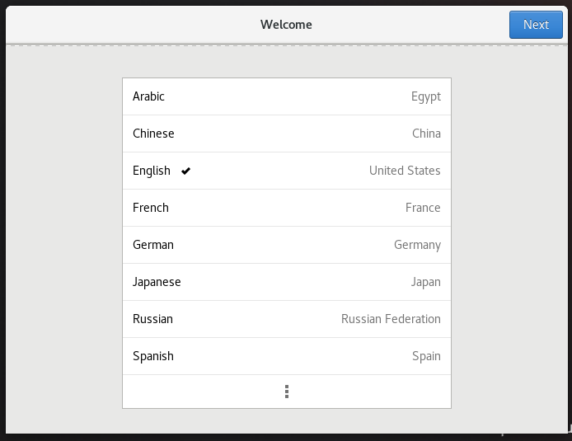Viewport: 572px width, 441px height.
Task: Click the Russian Federation region label
Action: coord(391,319)
